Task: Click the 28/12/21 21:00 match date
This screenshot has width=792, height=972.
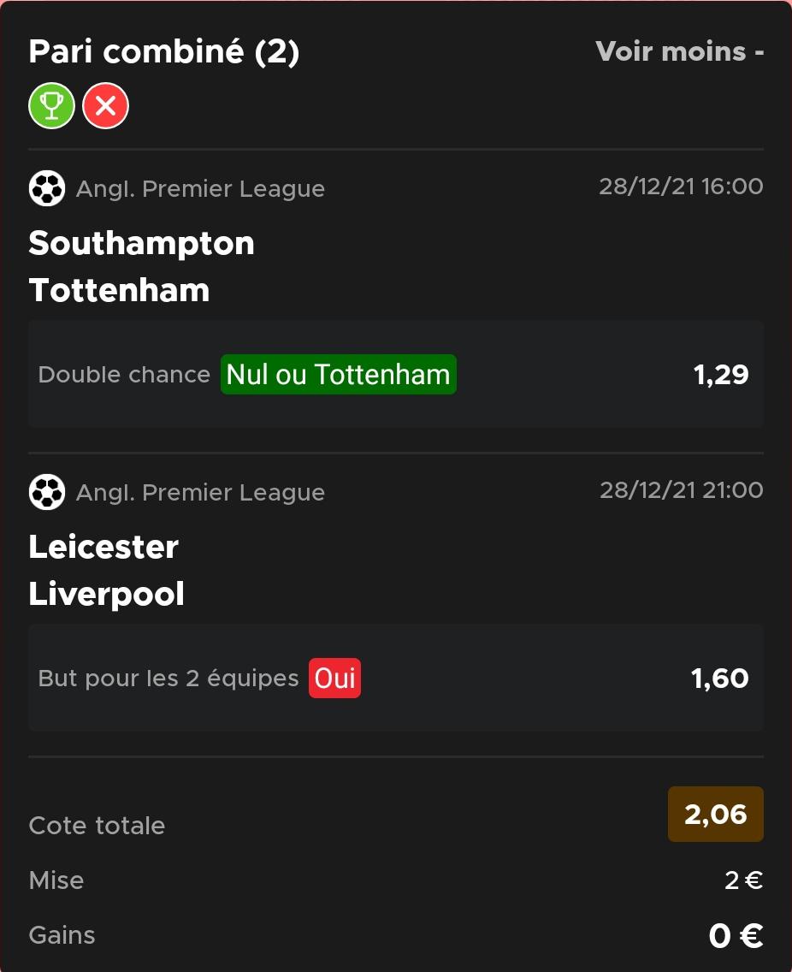Action: (x=681, y=490)
